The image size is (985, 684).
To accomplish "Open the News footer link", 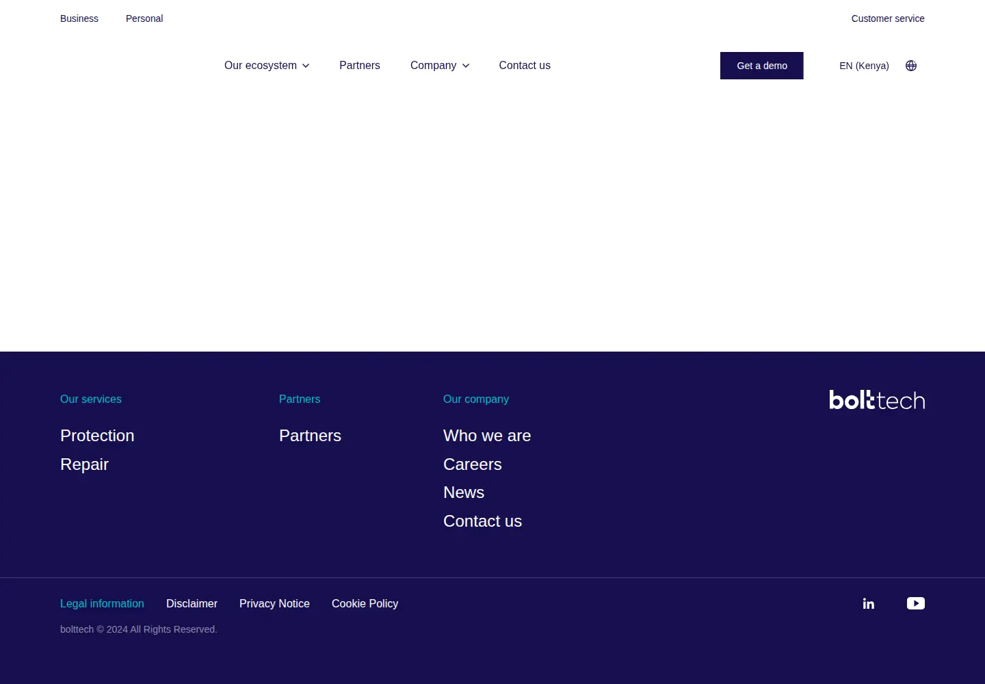I will [464, 492].
